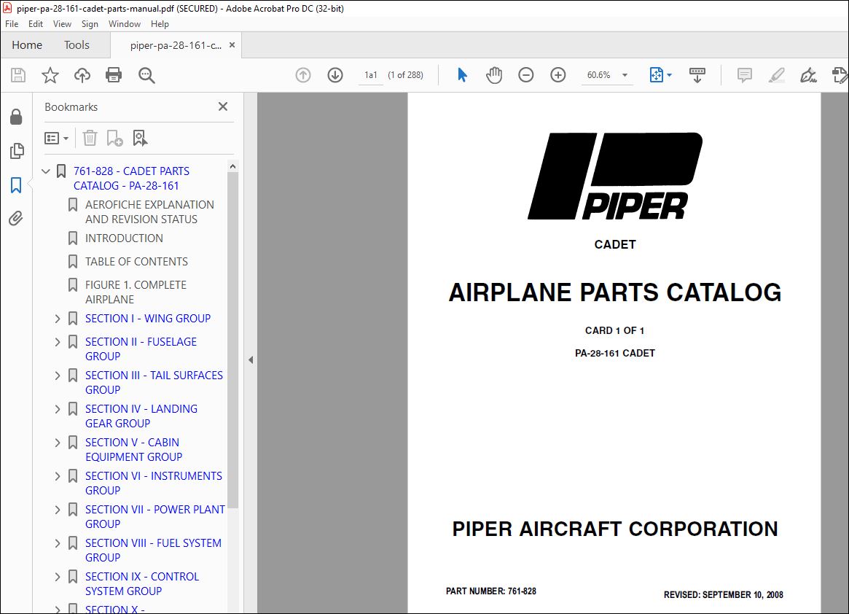Open bookmarks options dropdown menu
849x614 pixels.
pos(56,139)
